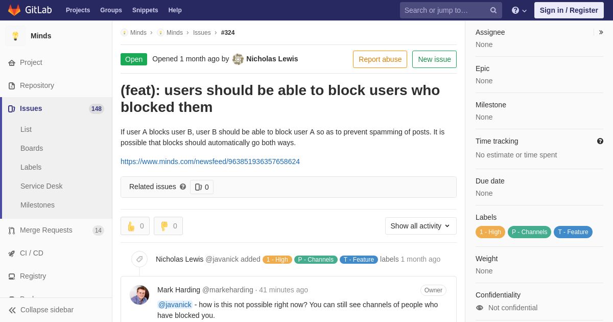Screen dimensions: 613x322
Task: Click the Time tracking help icon
Action: coord(600,141)
